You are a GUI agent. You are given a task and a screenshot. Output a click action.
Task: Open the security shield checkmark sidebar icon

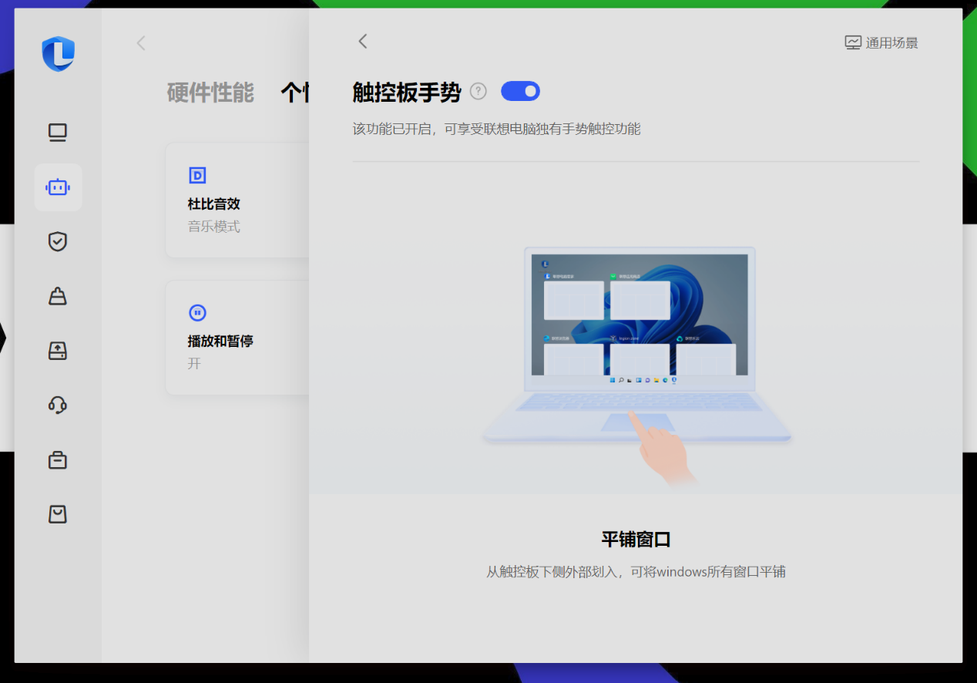[58, 242]
